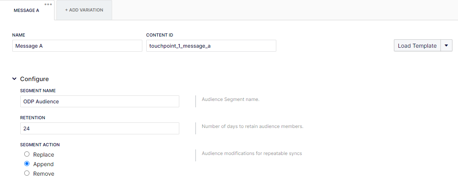Open the dropdown arrow beside Load Template
The height and width of the screenshot is (184, 458).
click(446, 46)
